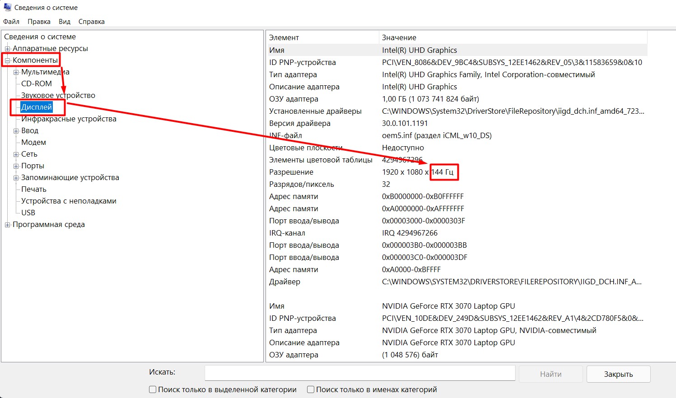Click the Закрыть button

pos(619,374)
